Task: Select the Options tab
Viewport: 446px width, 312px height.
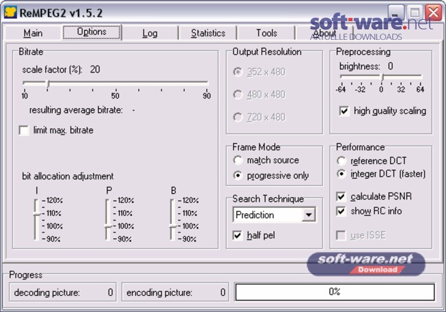Action: click(x=92, y=32)
